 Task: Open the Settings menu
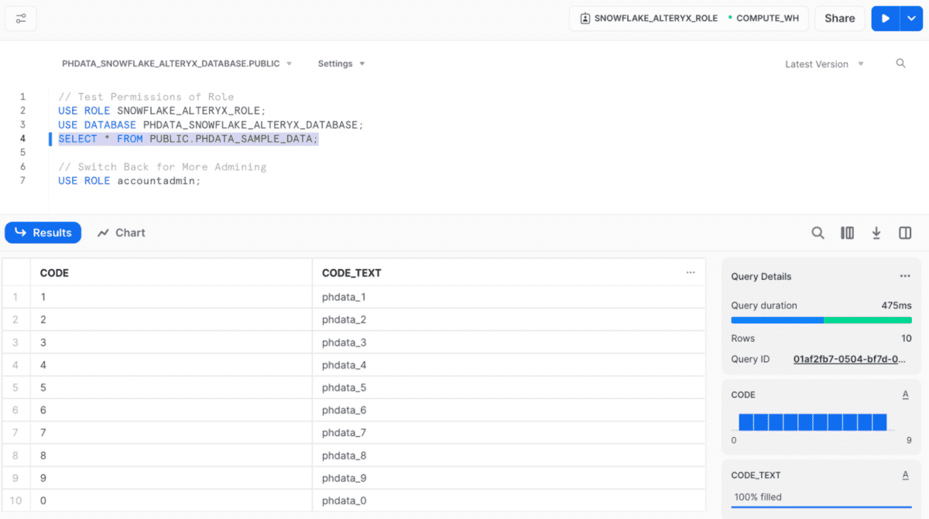point(341,63)
